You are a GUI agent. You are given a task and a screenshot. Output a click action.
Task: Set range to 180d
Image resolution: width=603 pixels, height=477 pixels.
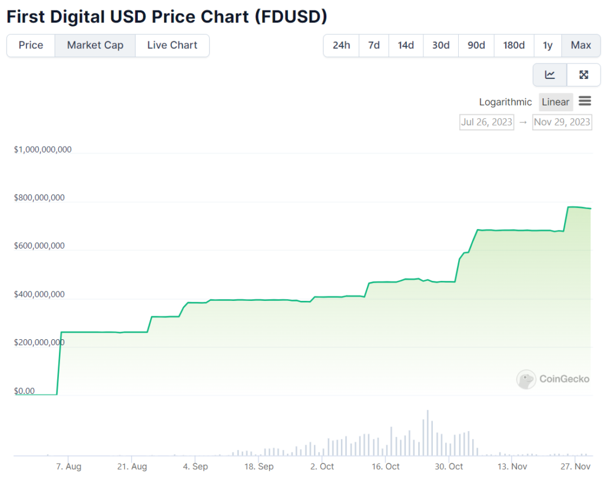513,45
